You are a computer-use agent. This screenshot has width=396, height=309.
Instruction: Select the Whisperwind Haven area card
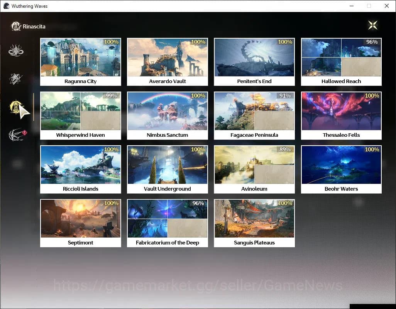click(80, 115)
